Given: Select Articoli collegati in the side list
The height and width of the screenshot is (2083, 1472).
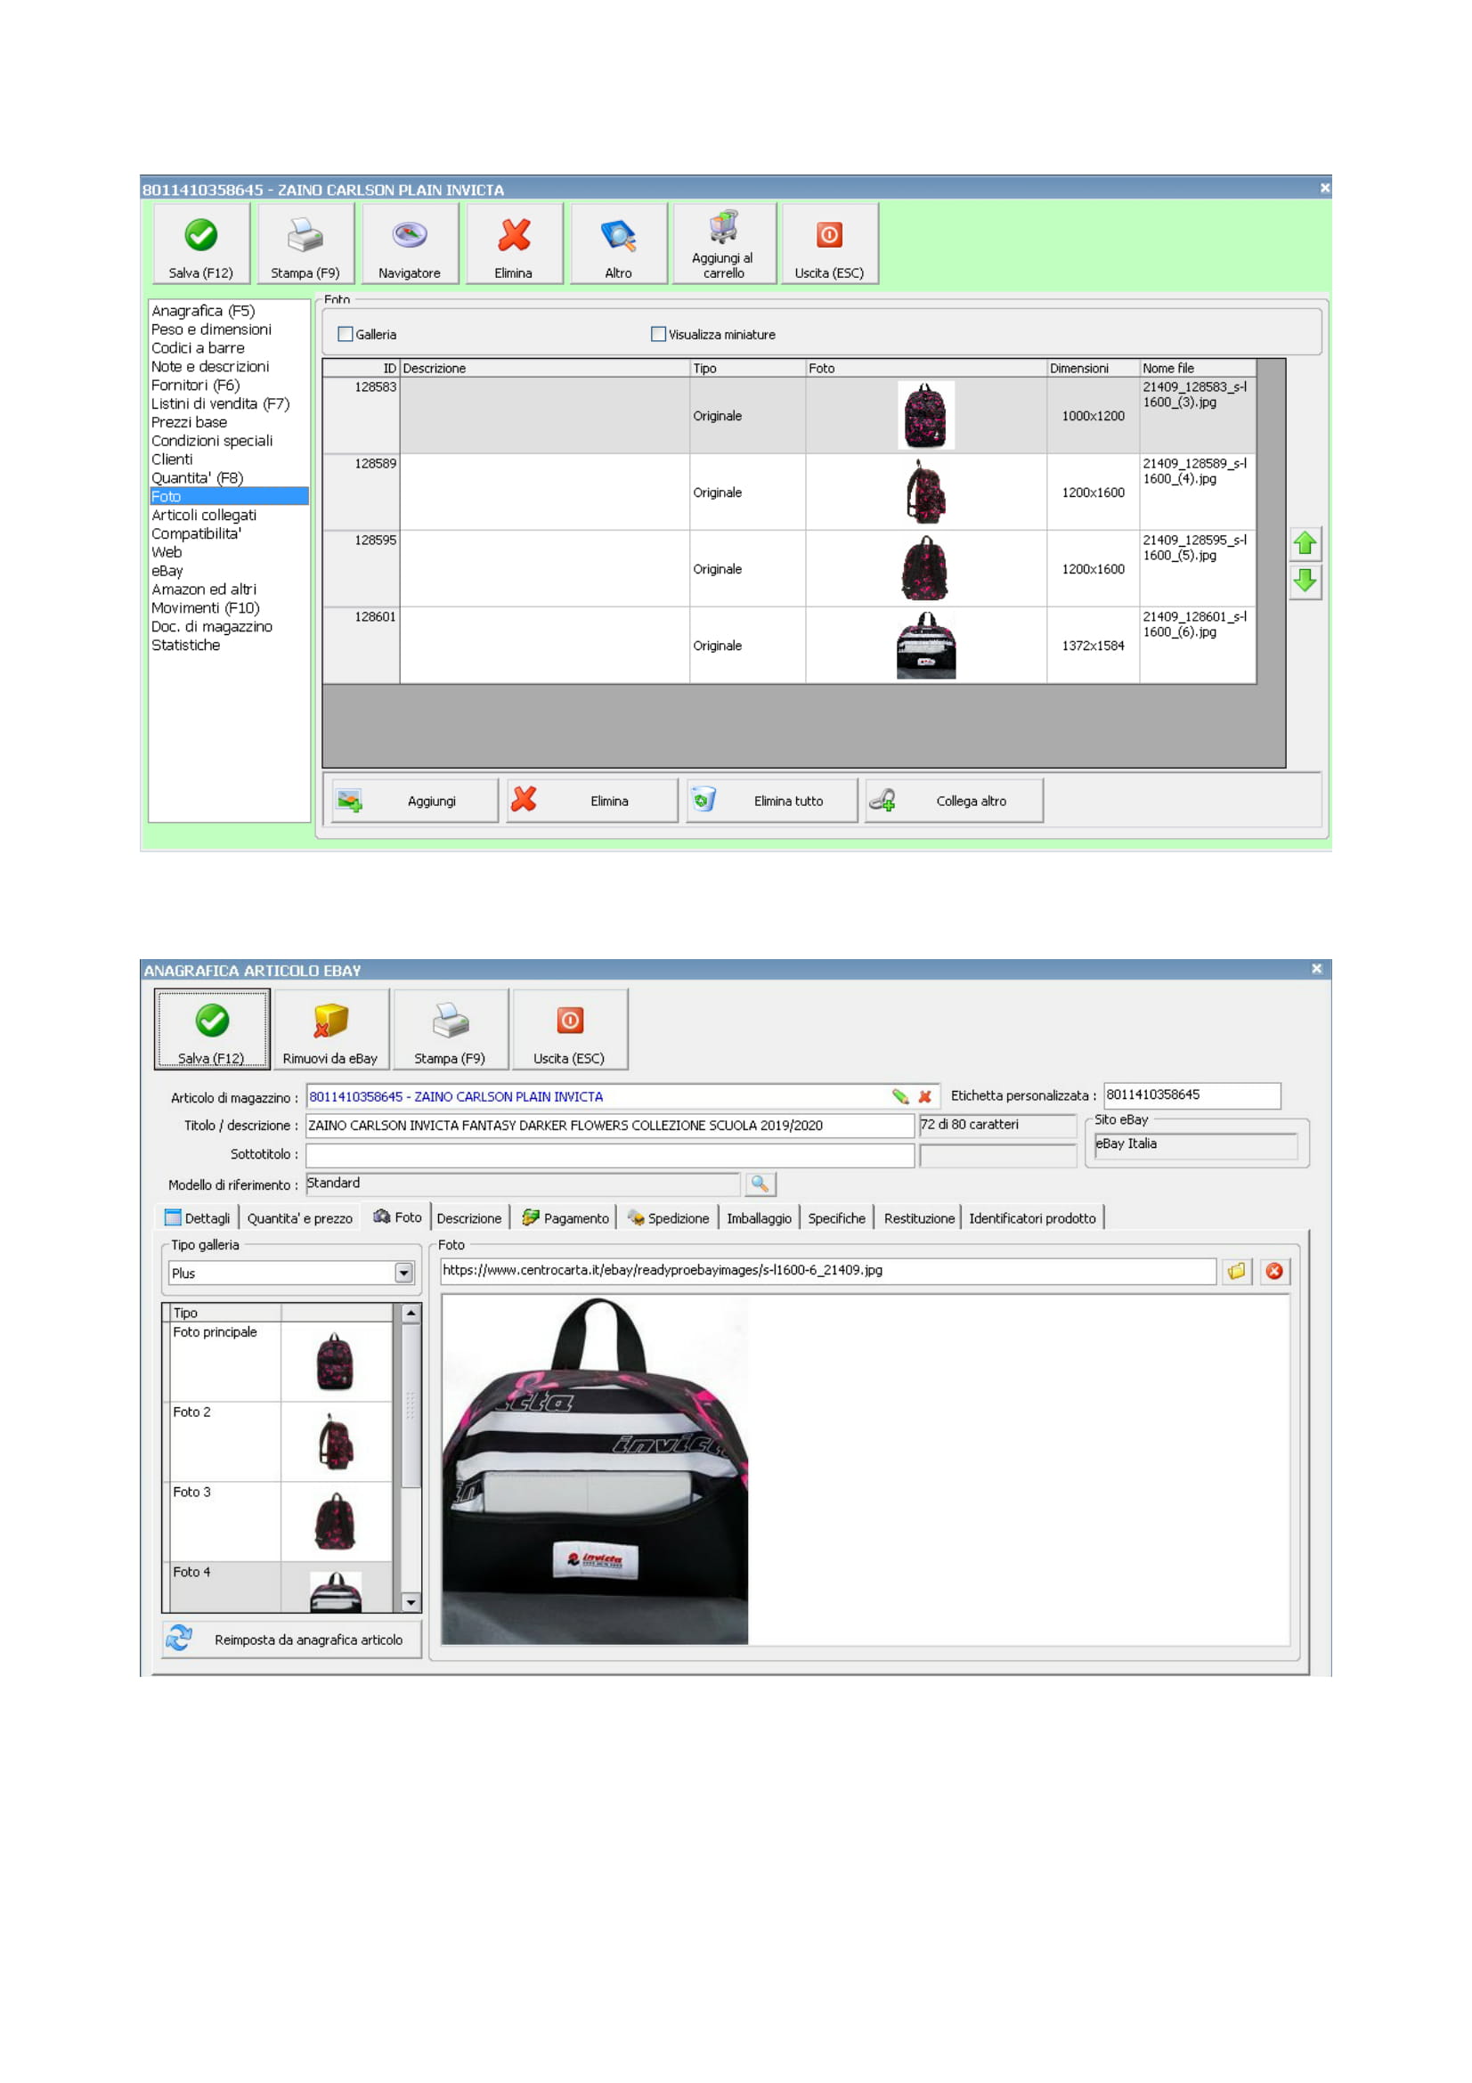Looking at the screenshot, I should (204, 515).
